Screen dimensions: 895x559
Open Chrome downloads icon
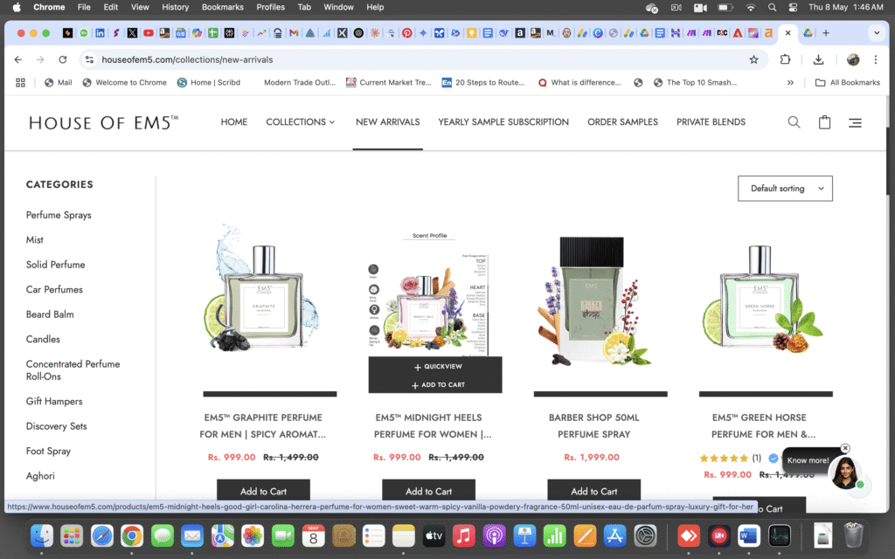click(x=818, y=59)
